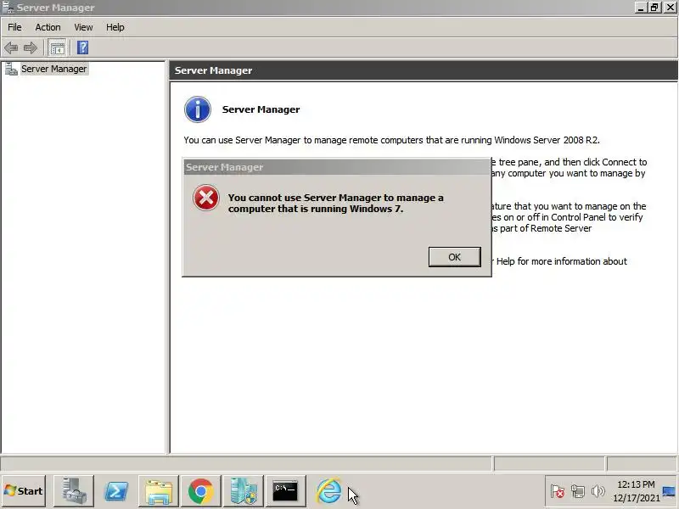Screen dimensions: 679x509
Task: Click the blue information icon
Action: click(198, 109)
